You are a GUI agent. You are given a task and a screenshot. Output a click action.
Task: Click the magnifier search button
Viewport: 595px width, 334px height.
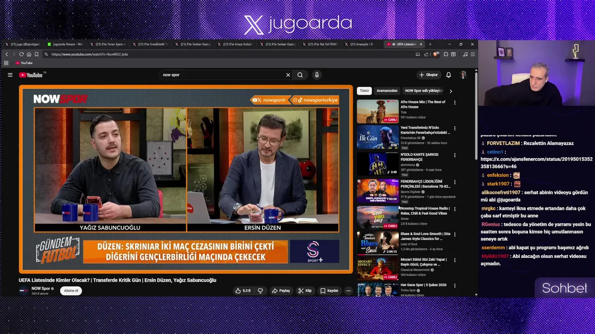tap(300, 75)
